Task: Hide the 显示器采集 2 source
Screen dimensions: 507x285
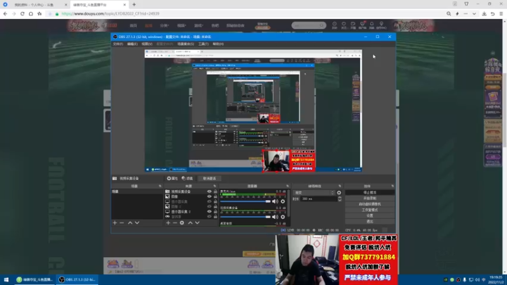Action: pos(209,212)
